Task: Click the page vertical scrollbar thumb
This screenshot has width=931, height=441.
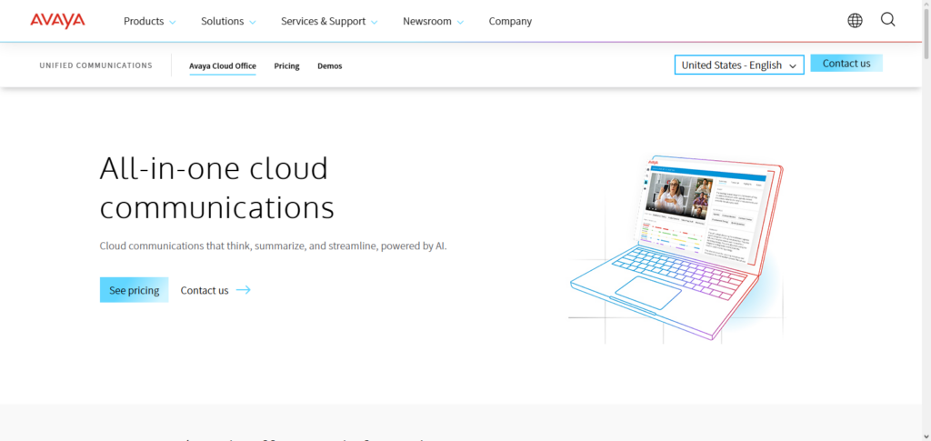Action: coord(926,34)
